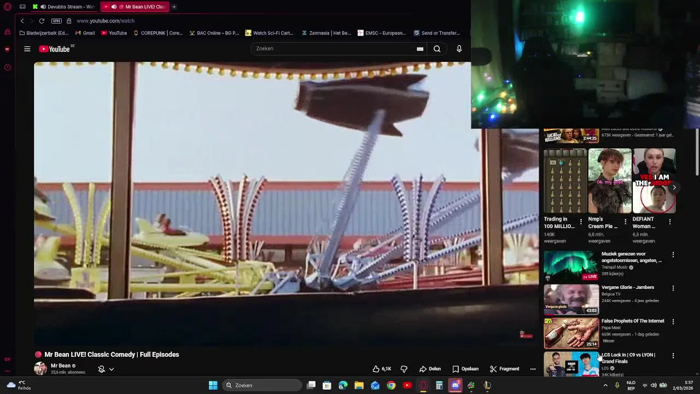The height and width of the screenshot is (394, 700).
Task: Open a new browser tab
Action: pos(174,7)
